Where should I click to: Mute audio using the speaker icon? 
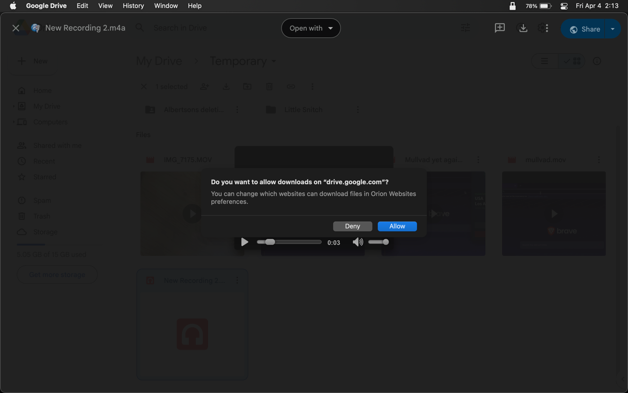(x=358, y=242)
